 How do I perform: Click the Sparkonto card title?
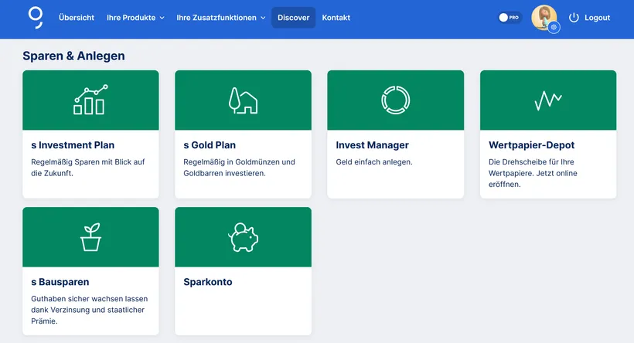tap(208, 282)
